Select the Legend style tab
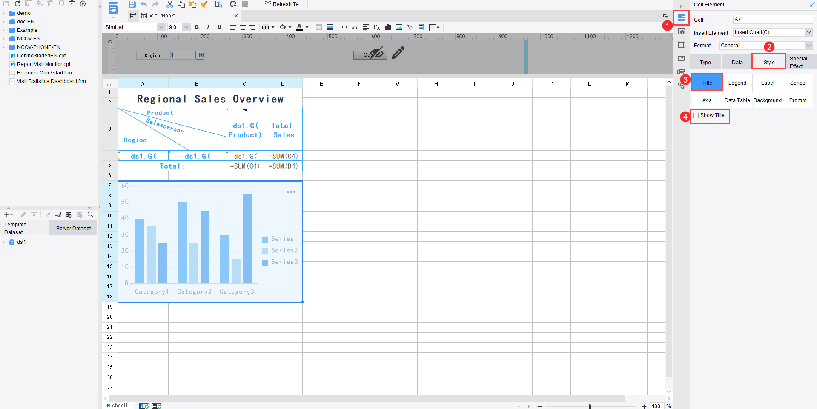The height and width of the screenshot is (409, 817). tap(737, 83)
